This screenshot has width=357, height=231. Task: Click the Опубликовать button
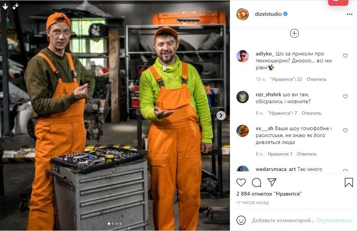click(334, 220)
